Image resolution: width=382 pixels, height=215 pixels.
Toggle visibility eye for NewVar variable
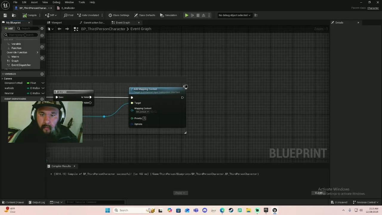coord(43,93)
